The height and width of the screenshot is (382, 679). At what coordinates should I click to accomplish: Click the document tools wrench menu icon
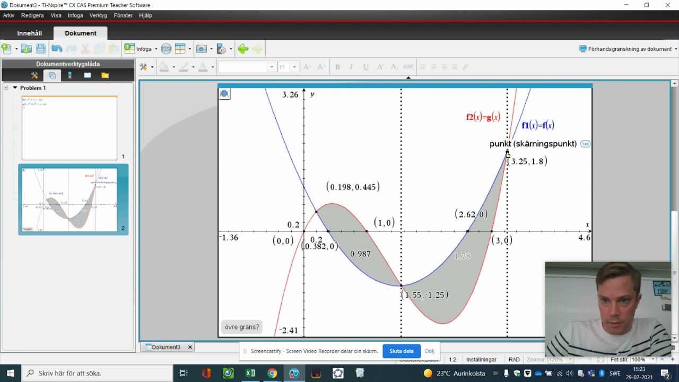(x=143, y=67)
